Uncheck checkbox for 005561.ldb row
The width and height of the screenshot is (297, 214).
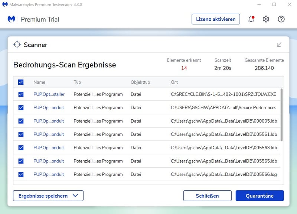(21, 134)
